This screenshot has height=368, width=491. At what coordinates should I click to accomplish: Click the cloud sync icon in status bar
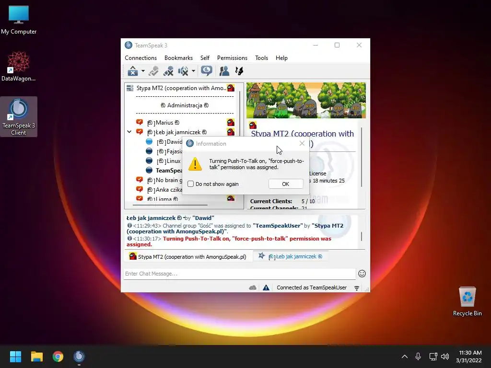[x=253, y=287]
